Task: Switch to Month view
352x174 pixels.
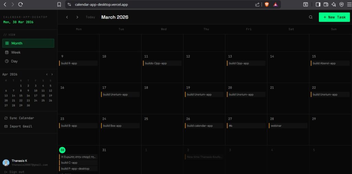Action: coord(28,43)
